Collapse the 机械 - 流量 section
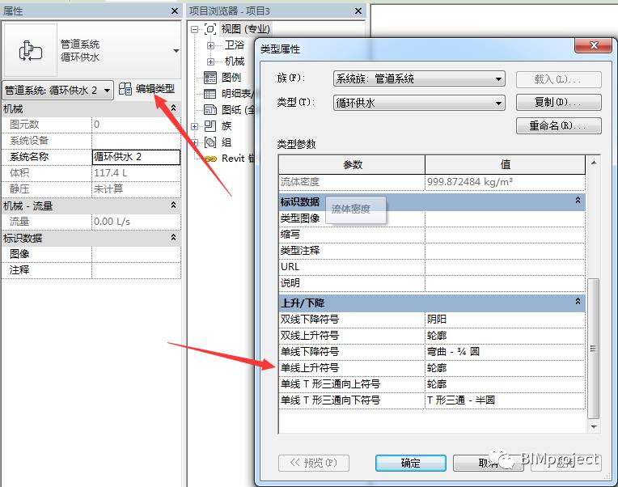Viewport: 618px width, 487px height. [x=173, y=205]
